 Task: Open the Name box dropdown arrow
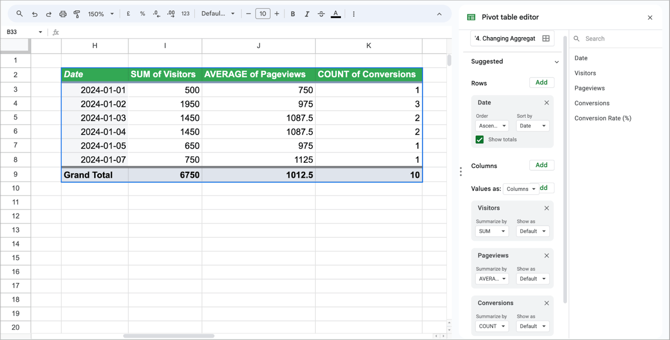(x=40, y=32)
